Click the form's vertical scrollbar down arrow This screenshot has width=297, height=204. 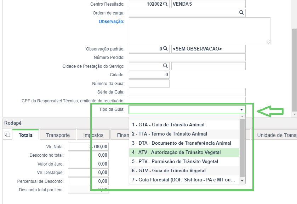point(294,114)
